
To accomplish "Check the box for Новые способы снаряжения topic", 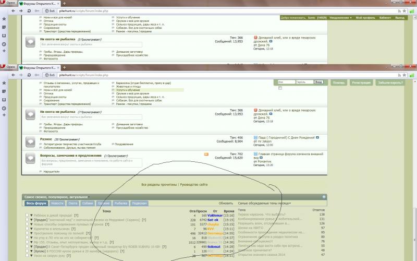I will click(27, 224).
